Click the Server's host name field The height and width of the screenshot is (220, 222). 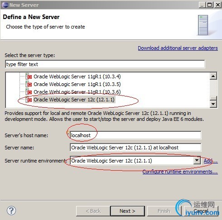tap(135, 135)
